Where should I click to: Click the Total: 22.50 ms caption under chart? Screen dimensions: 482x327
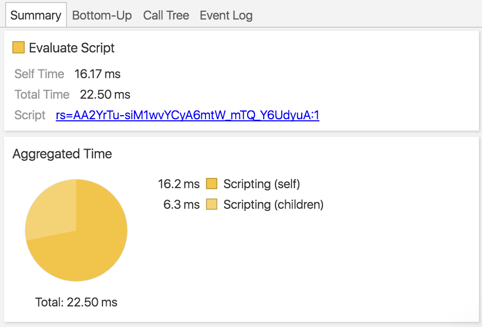(76, 302)
